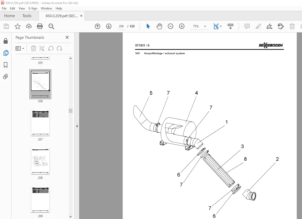Click the thumbnail label 205
Viewport: 302px width, 219px height.
point(40,63)
